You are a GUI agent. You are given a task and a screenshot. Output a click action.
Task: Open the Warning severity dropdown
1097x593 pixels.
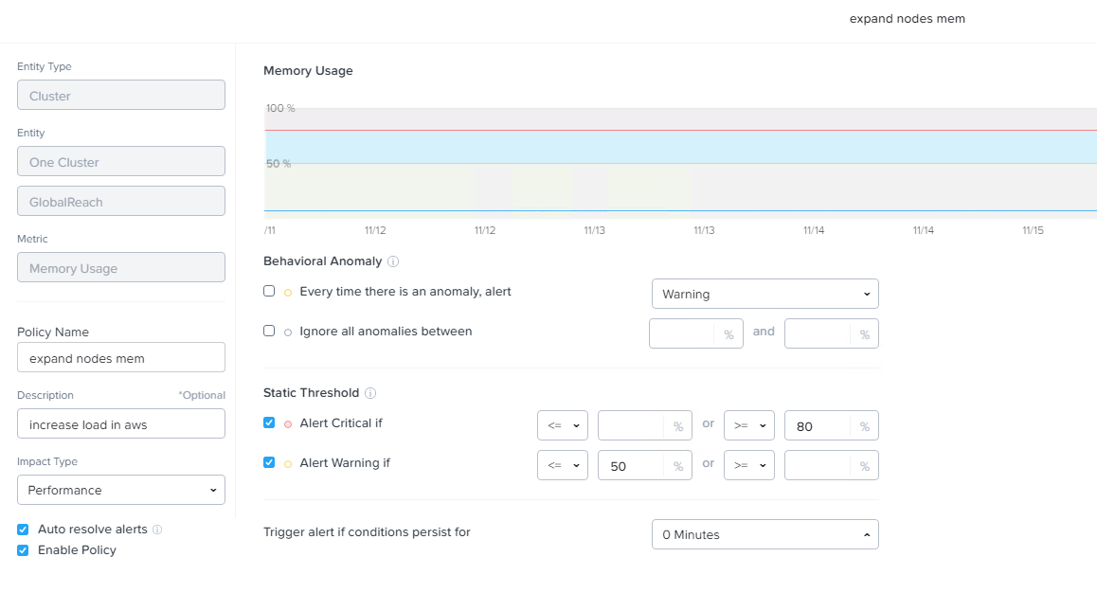764,294
